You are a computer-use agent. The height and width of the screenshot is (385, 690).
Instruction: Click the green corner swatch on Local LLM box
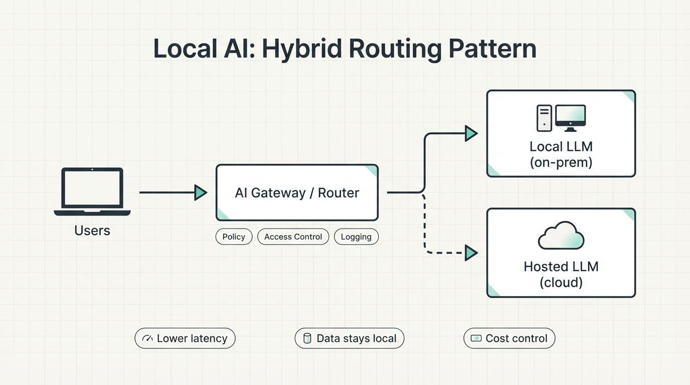[628, 96]
